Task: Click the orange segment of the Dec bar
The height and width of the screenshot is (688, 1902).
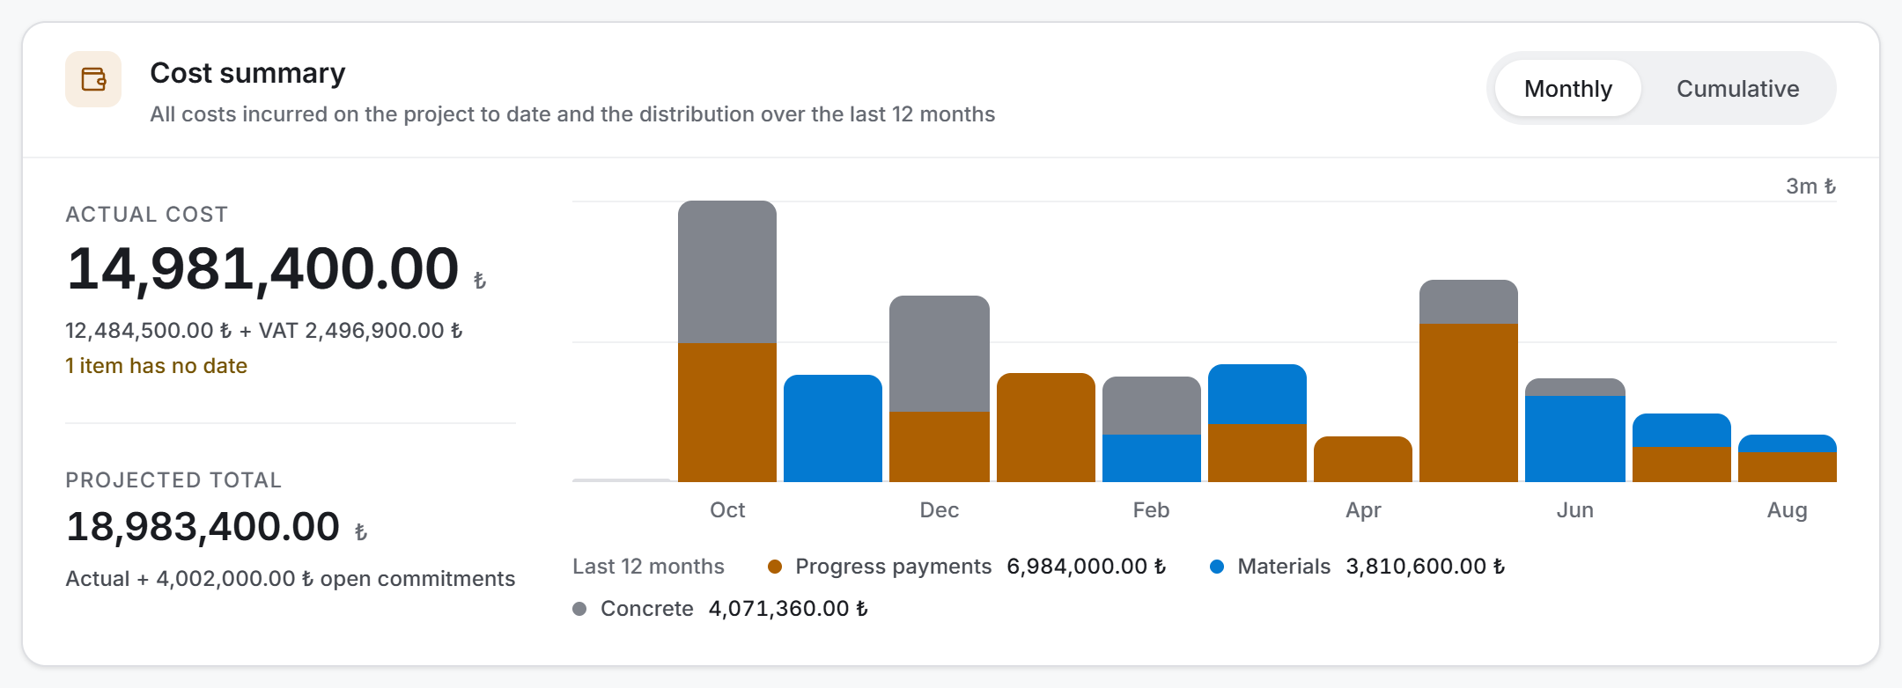Action: 940,447
